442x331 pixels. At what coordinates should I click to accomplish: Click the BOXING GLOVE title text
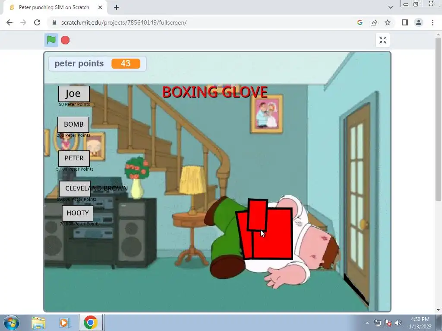[215, 92]
